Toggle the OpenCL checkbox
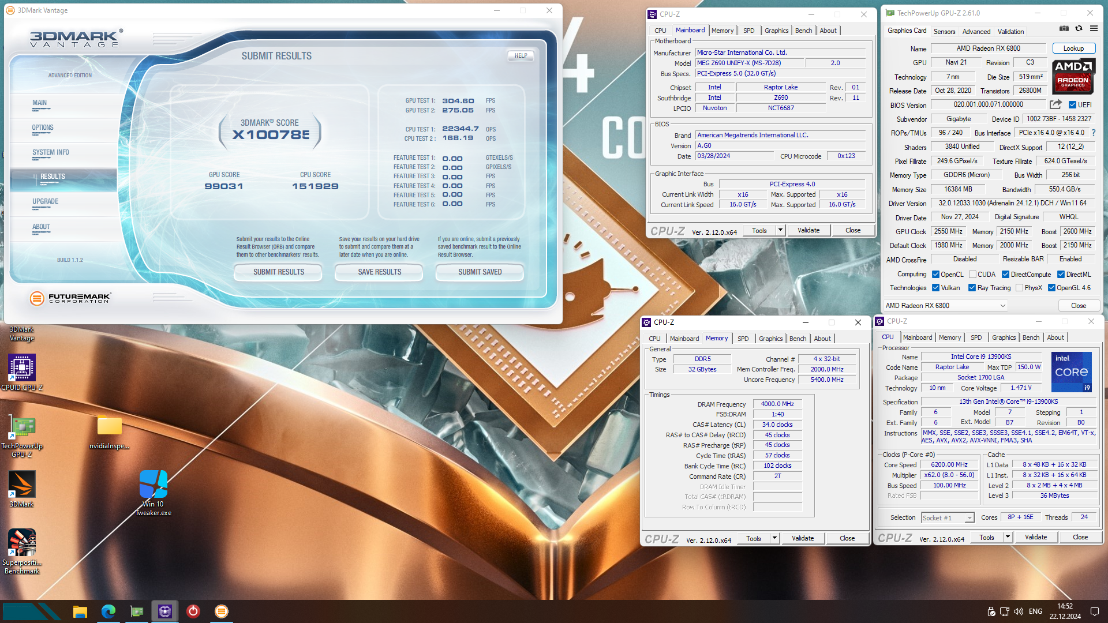Screen dimensions: 1108x623 pos(935,275)
